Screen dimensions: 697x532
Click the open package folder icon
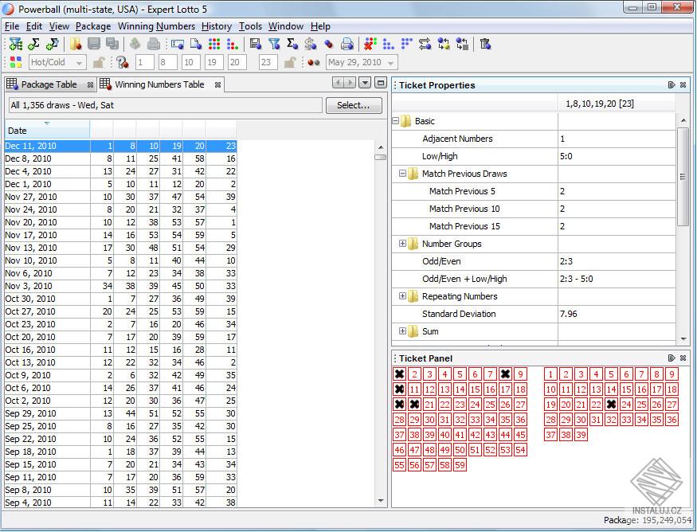[x=76, y=44]
